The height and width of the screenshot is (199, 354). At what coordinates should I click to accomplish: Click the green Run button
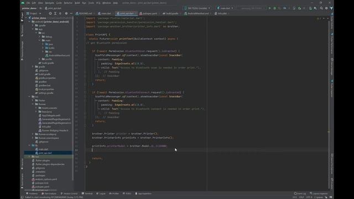(x=269, y=8)
